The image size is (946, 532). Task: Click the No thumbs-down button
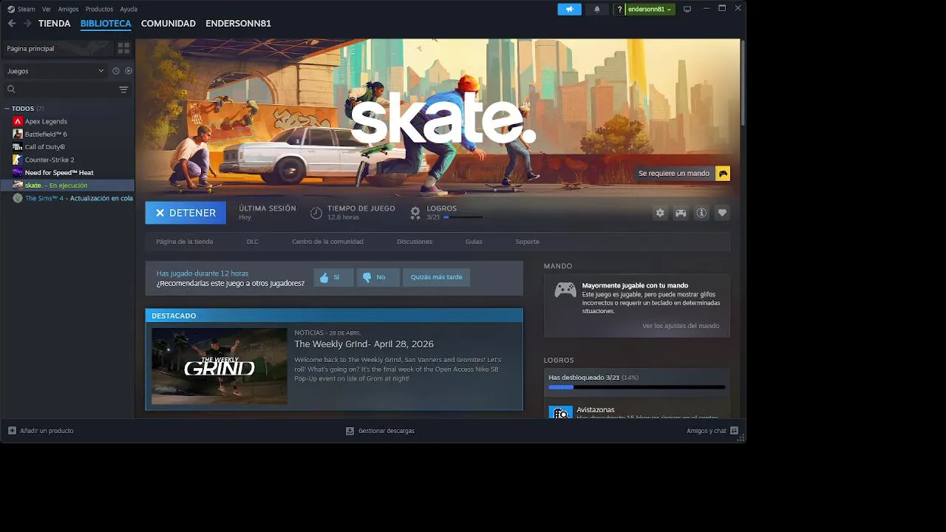[x=378, y=278]
